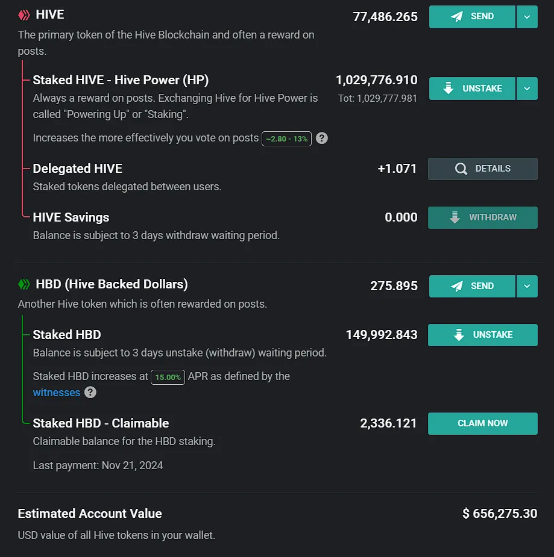Click the Staked HBD balance 149,992.843
Screen dimensions: 554x557
pyautogui.click(x=382, y=335)
